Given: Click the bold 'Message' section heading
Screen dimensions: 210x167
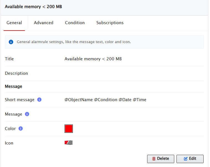Looking at the screenshot, I should point(14,86).
